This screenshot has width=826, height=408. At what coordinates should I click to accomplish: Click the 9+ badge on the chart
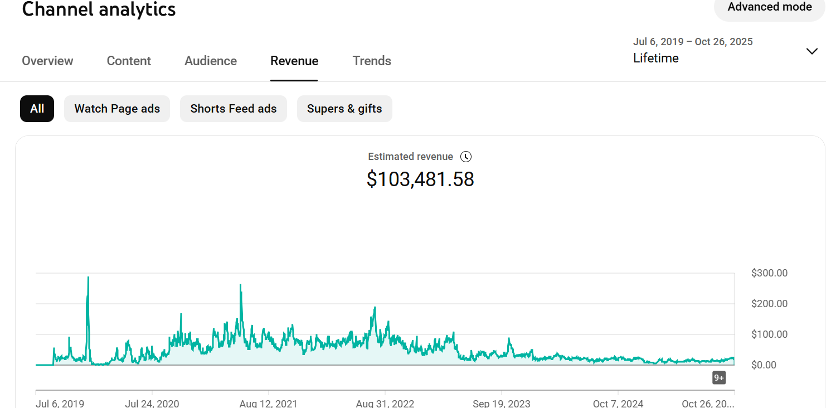tap(719, 378)
